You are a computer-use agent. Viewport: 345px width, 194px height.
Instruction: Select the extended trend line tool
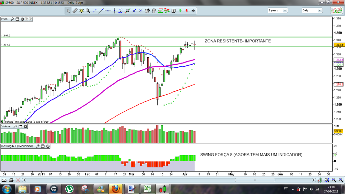[x=101, y=11]
